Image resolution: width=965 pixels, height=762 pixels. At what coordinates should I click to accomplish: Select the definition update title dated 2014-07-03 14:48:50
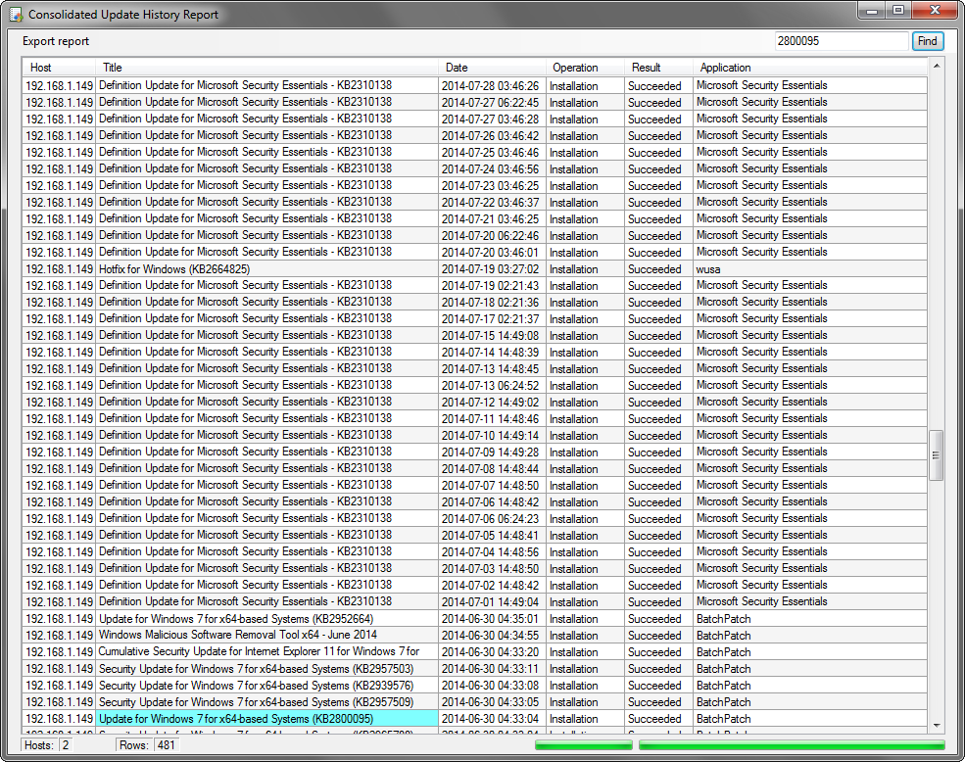click(x=266, y=569)
